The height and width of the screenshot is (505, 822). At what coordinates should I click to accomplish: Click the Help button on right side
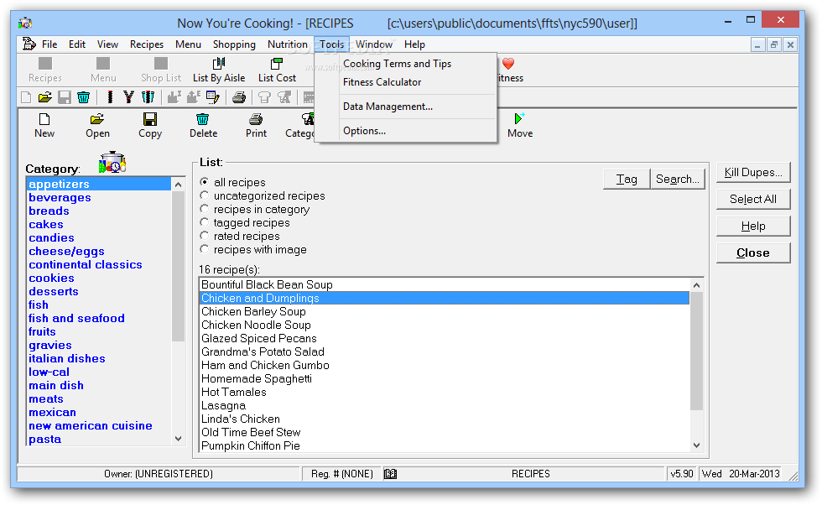(753, 226)
